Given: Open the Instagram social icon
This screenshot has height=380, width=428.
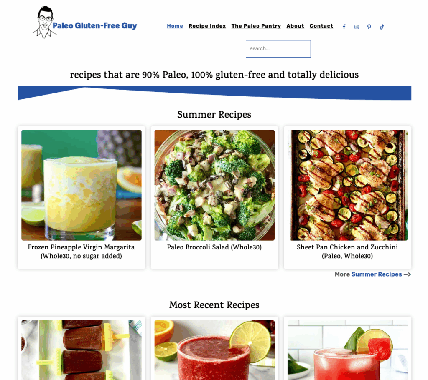Looking at the screenshot, I should pyautogui.click(x=357, y=27).
